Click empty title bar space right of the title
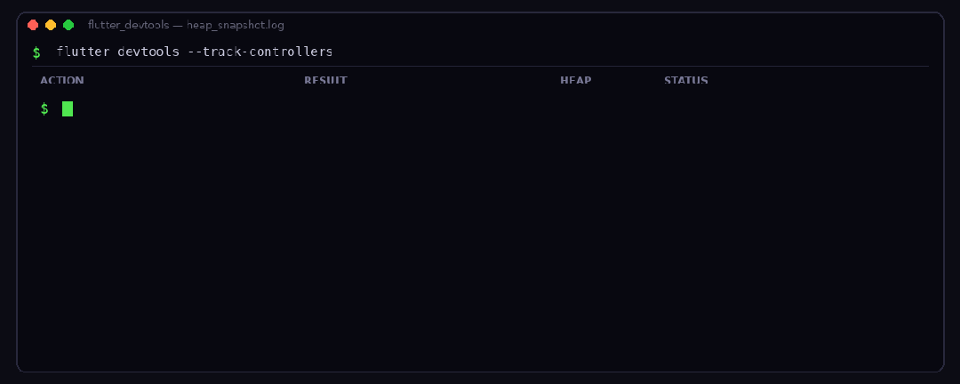 (612, 25)
